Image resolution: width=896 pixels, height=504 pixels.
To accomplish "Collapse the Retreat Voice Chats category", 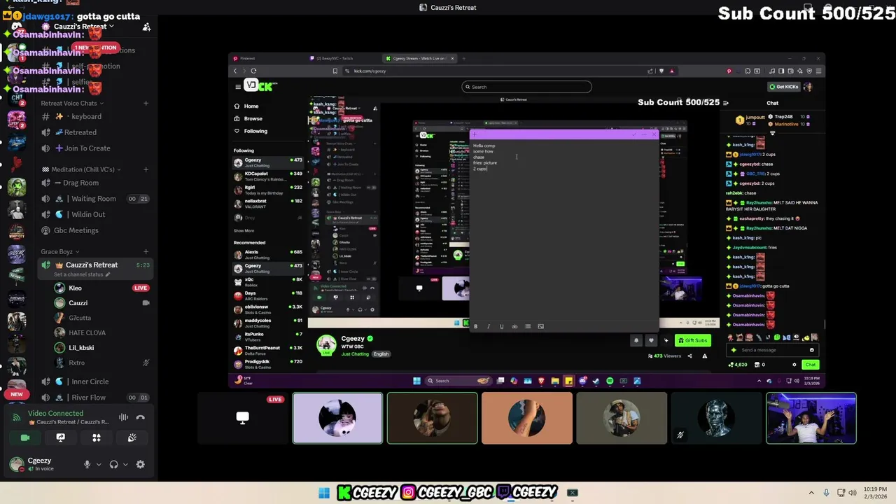I will 72,103.
